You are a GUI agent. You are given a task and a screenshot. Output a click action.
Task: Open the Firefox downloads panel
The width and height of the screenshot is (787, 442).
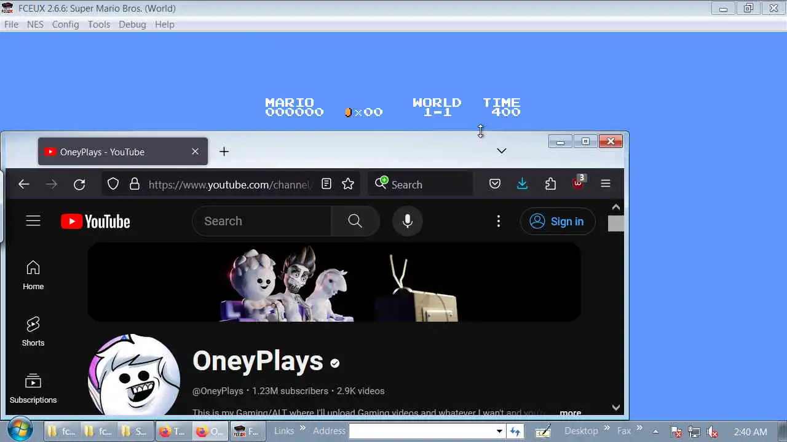[522, 184]
